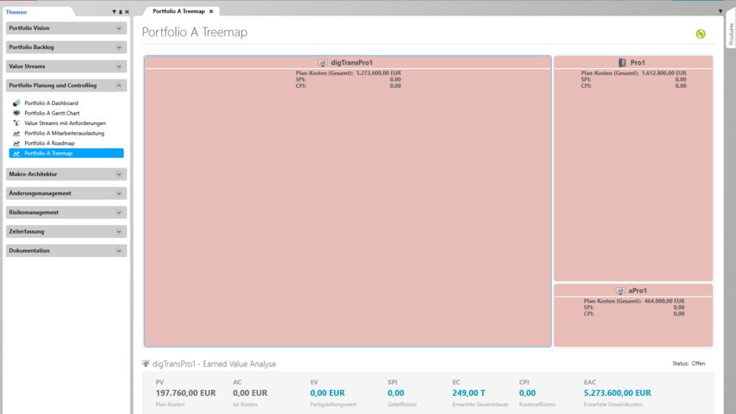This screenshot has height=414, width=736.
Task: Click the Pro1 project icon in treemap
Action: [x=622, y=63]
